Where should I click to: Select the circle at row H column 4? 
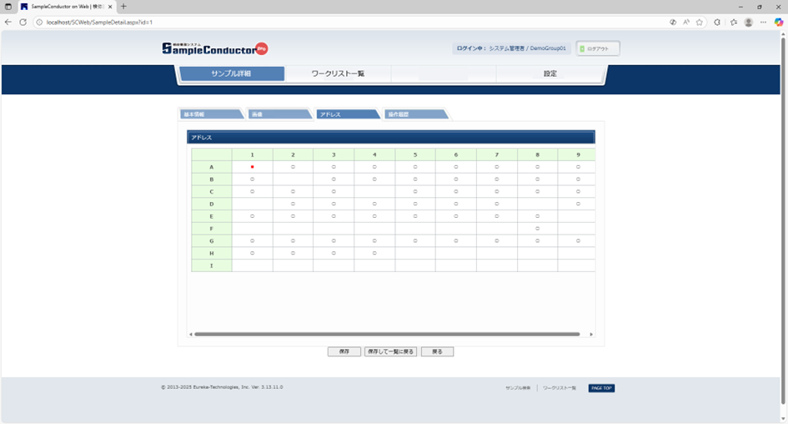click(x=374, y=252)
